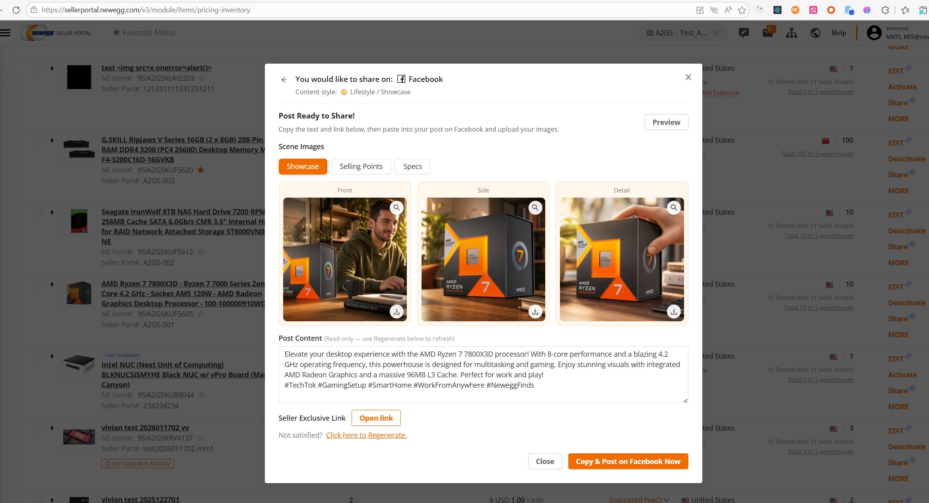
Task: Click EDIT for the Seagate IronWolf row
Action: tap(896, 215)
